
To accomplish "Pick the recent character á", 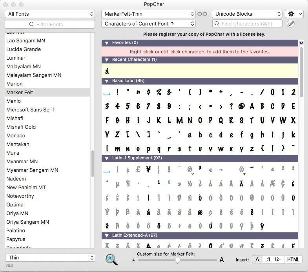I will pos(106,71).
